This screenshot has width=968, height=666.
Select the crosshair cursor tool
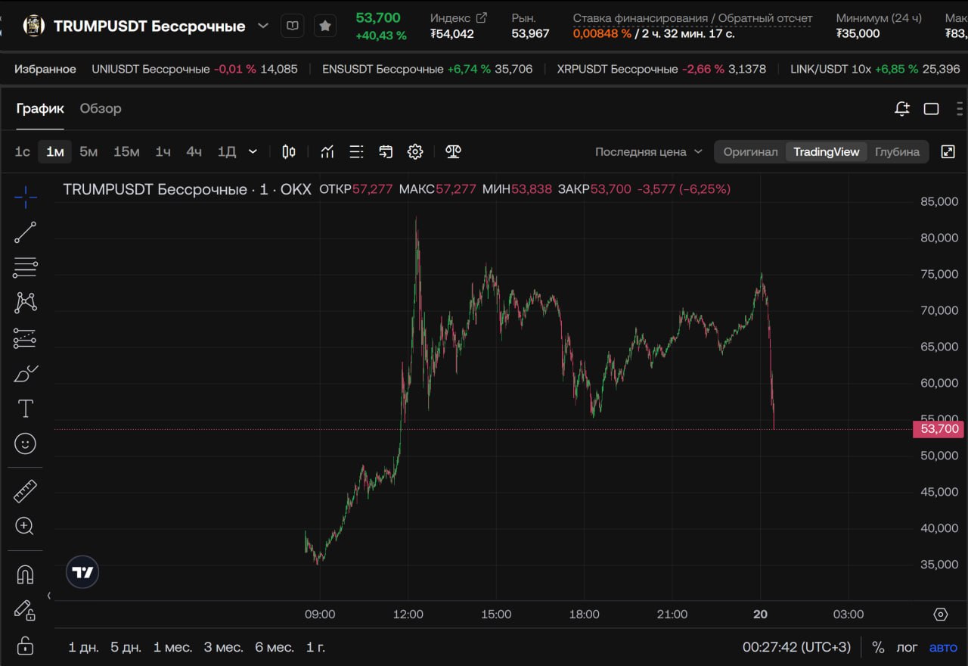tap(25, 197)
